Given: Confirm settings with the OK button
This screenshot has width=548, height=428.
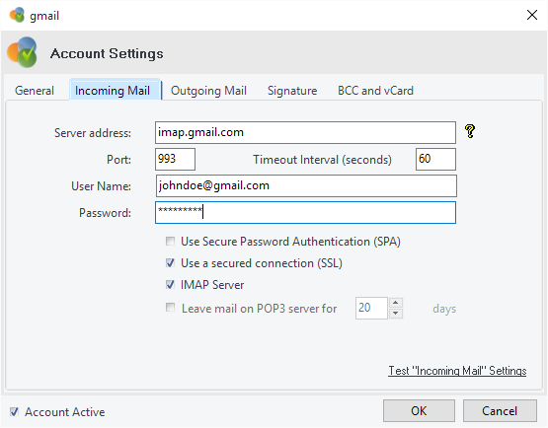Looking at the screenshot, I should (419, 411).
